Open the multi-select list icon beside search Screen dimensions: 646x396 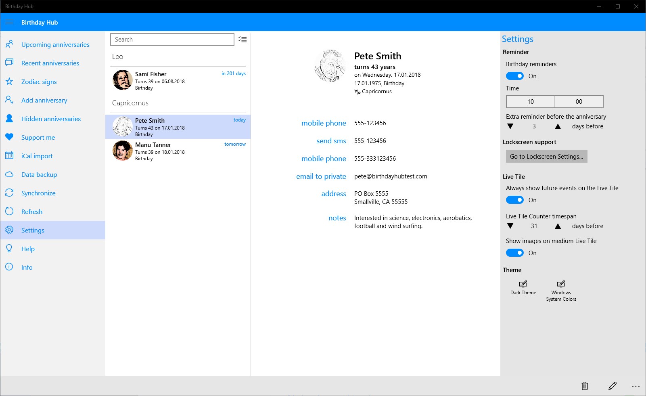[243, 39]
